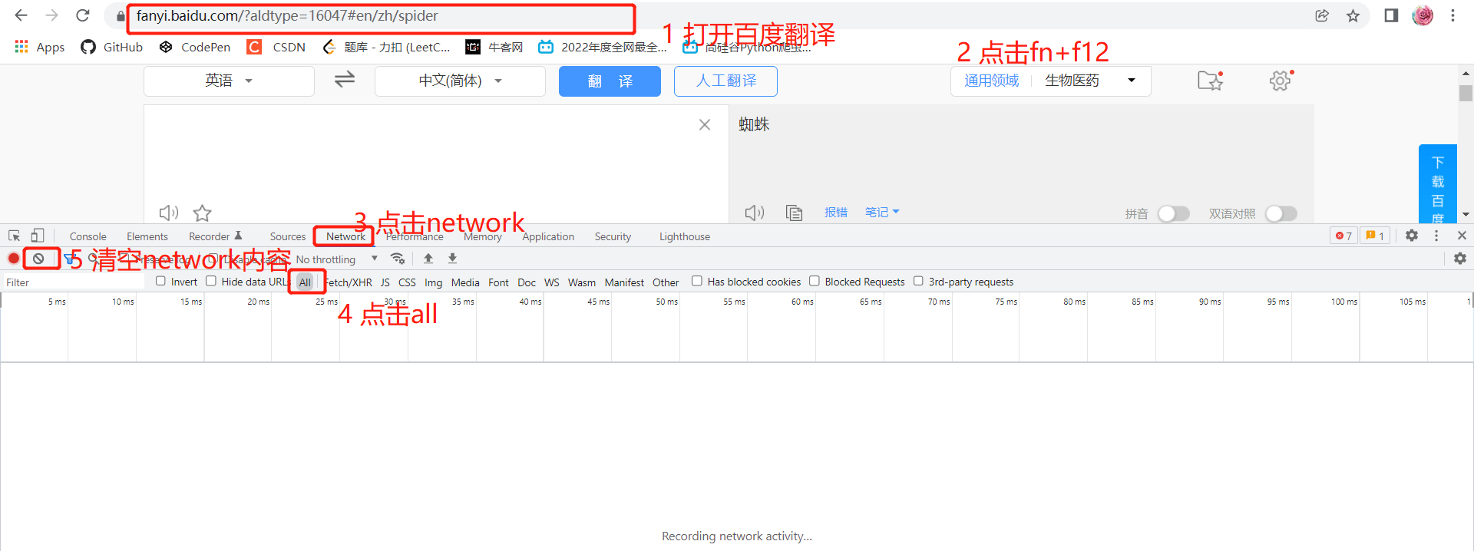Check the Invert checkbox
The image size is (1474, 551).
tap(160, 281)
